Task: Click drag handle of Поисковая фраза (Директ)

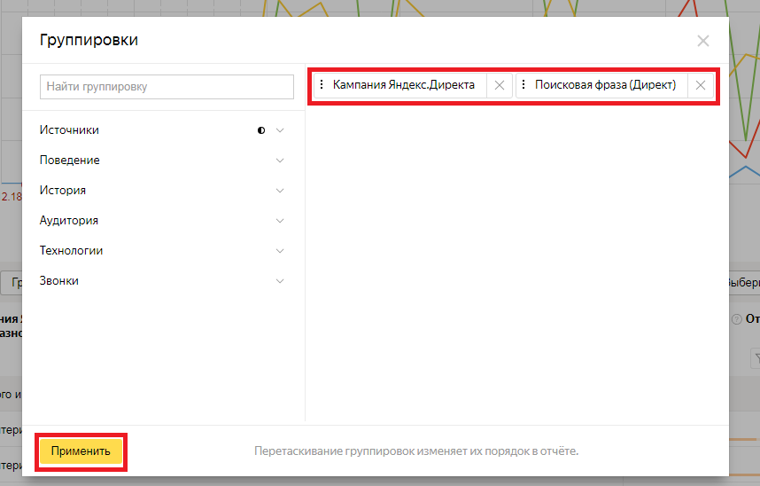Action: point(523,85)
